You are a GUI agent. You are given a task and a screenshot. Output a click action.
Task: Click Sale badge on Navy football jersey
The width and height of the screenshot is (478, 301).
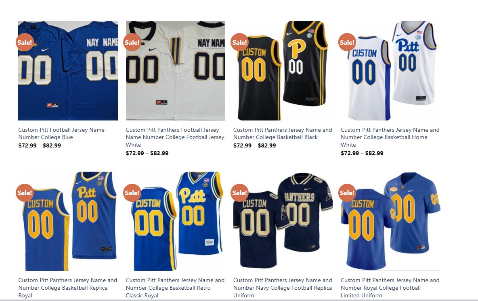(240, 193)
